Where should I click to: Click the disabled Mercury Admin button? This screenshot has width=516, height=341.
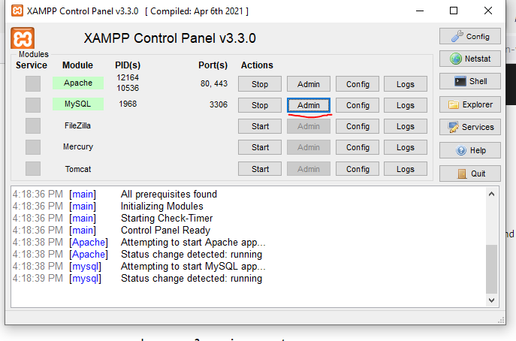pos(309,147)
